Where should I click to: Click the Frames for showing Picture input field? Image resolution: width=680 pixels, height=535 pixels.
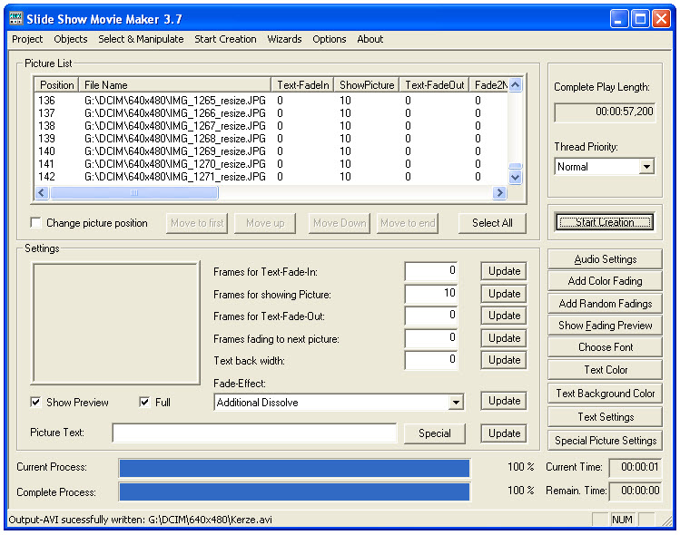coord(431,294)
